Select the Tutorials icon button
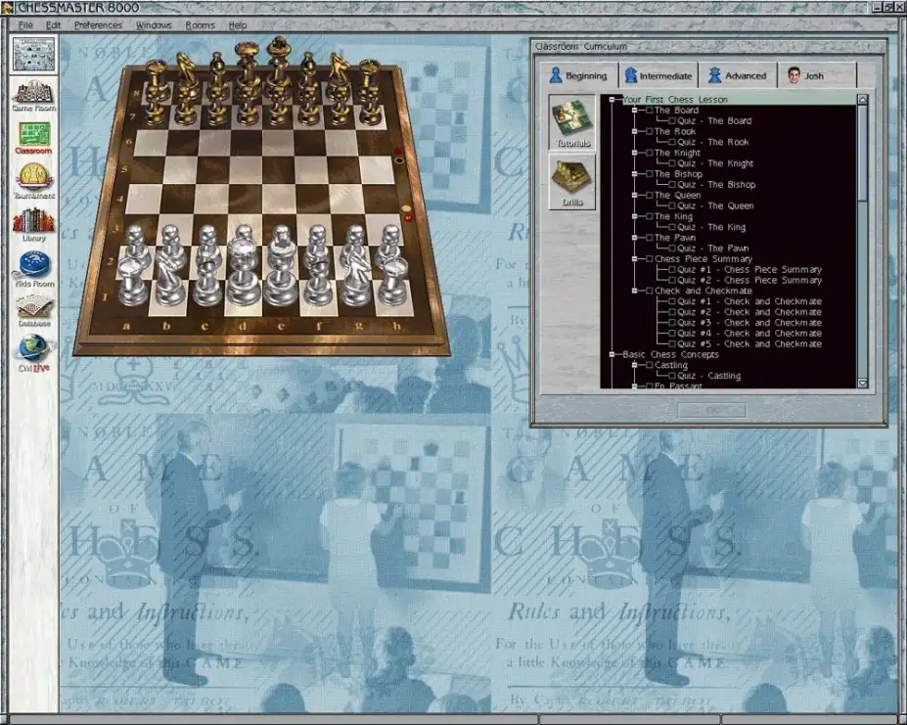This screenshot has height=725, width=907. pos(572,122)
